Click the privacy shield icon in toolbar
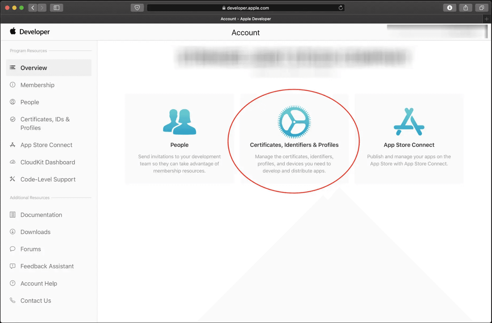The height and width of the screenshot is (323, 492). pos(137,7)
